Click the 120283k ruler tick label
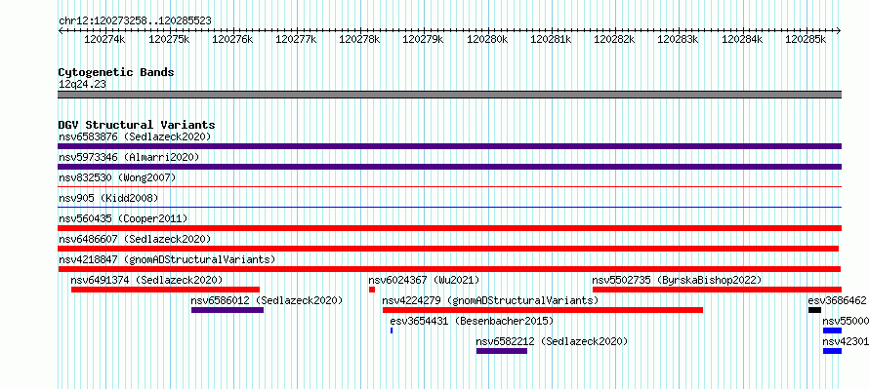Viewport: 869px width, 389px height. point(678,39)
